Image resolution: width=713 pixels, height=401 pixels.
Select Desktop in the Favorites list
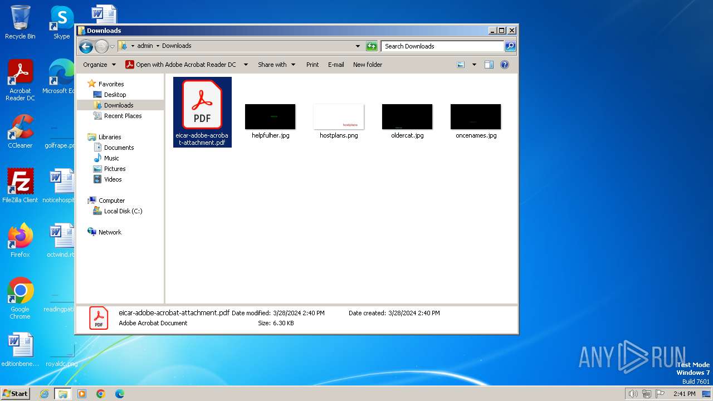[115, 95]
